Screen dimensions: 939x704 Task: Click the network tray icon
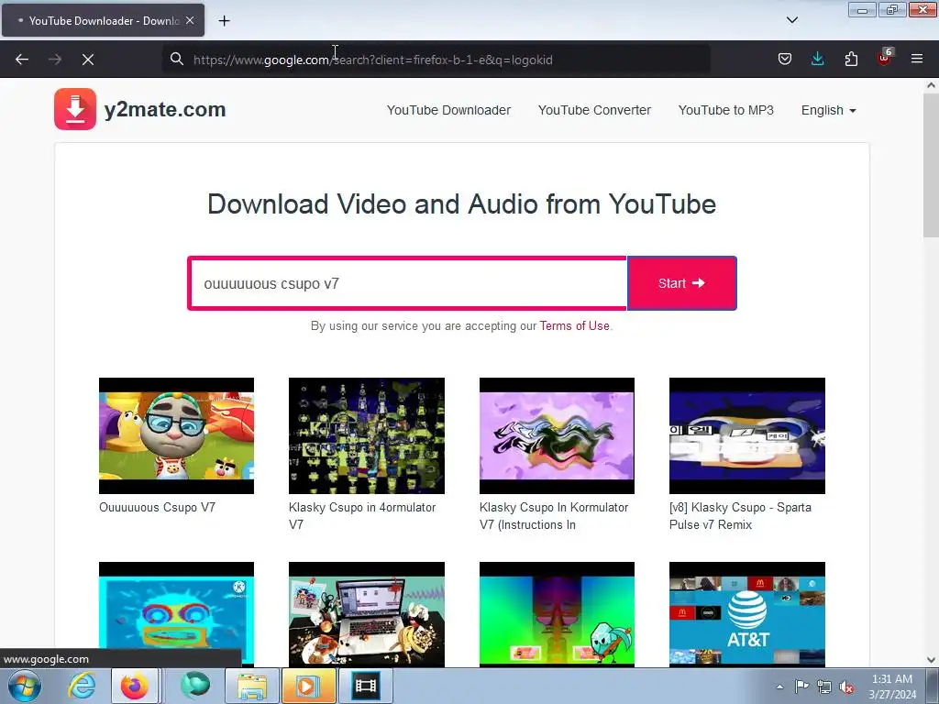click(x=824, y=687)
